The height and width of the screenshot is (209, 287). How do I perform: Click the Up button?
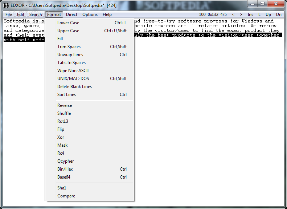pos(268,14)
